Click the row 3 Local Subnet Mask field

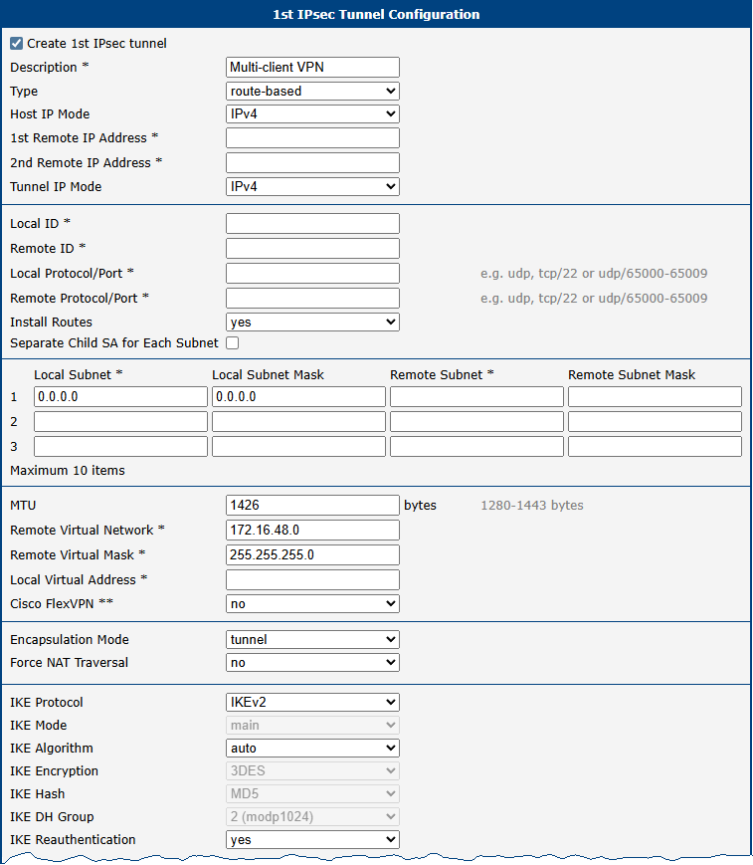(298, 446)
